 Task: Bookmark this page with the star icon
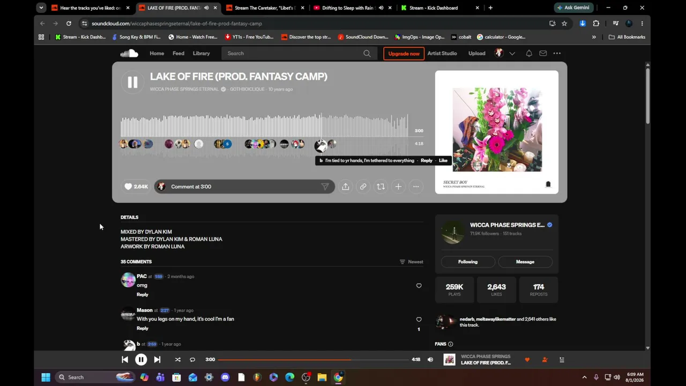pos(564,24)
